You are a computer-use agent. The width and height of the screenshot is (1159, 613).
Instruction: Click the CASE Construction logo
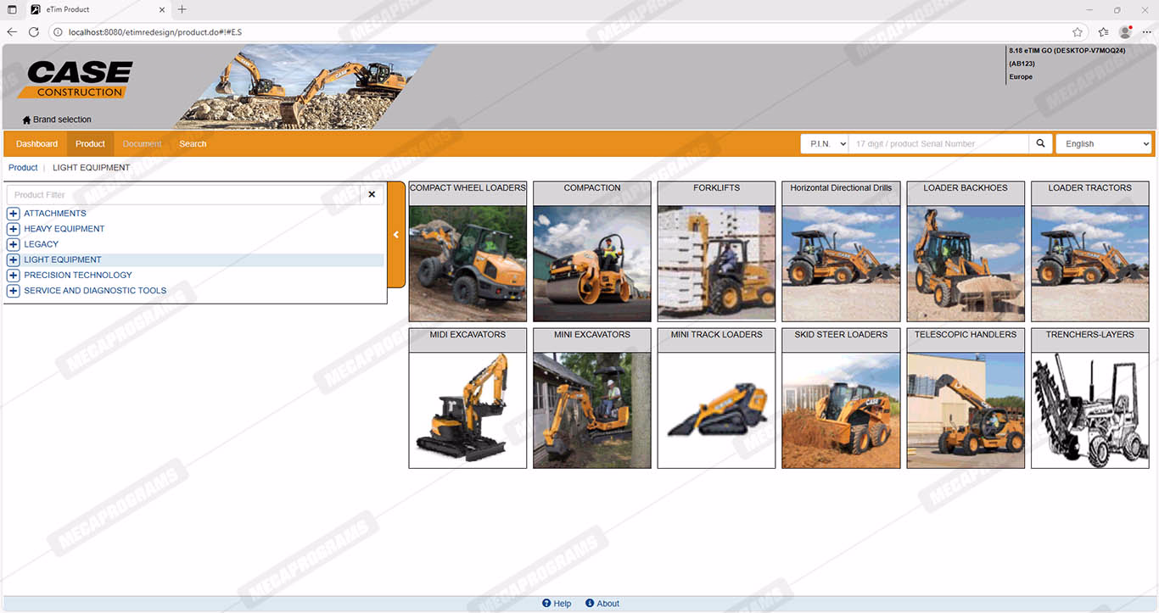coord(80,80)
